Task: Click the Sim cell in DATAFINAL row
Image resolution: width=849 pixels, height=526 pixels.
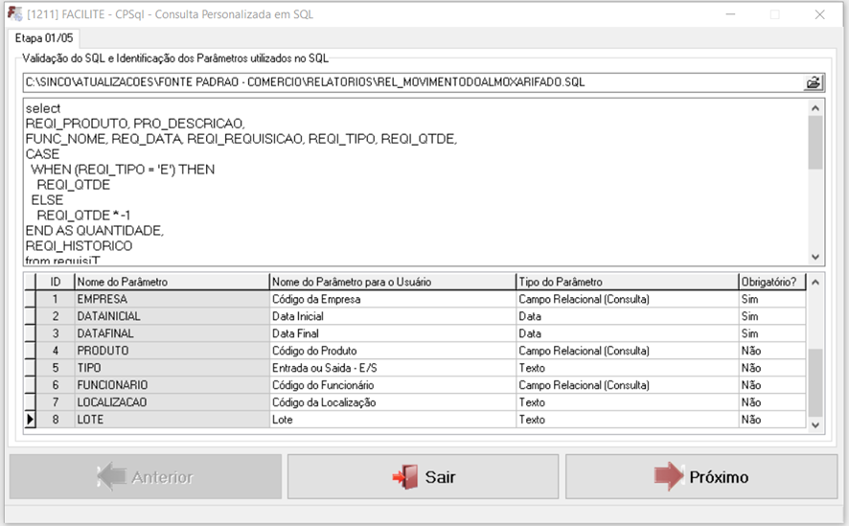Action: (772, 333)
